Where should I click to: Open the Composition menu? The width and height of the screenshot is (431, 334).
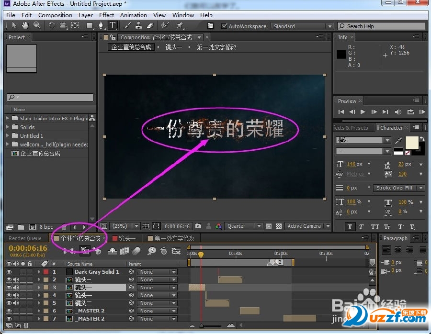tap(55, 15)
